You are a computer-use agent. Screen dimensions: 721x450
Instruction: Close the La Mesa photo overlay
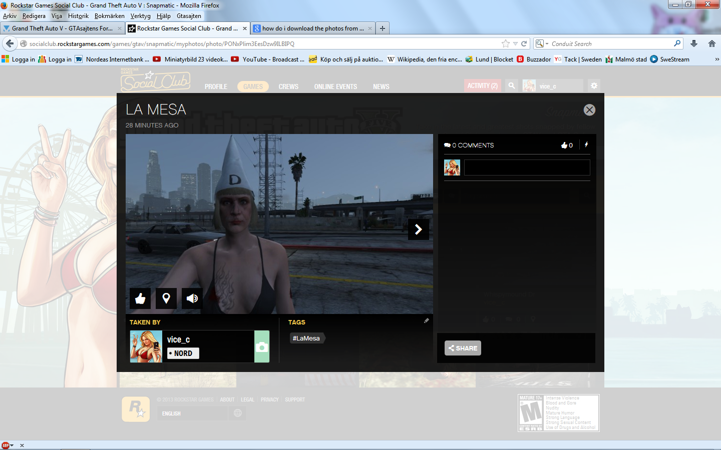click(589, 110)
